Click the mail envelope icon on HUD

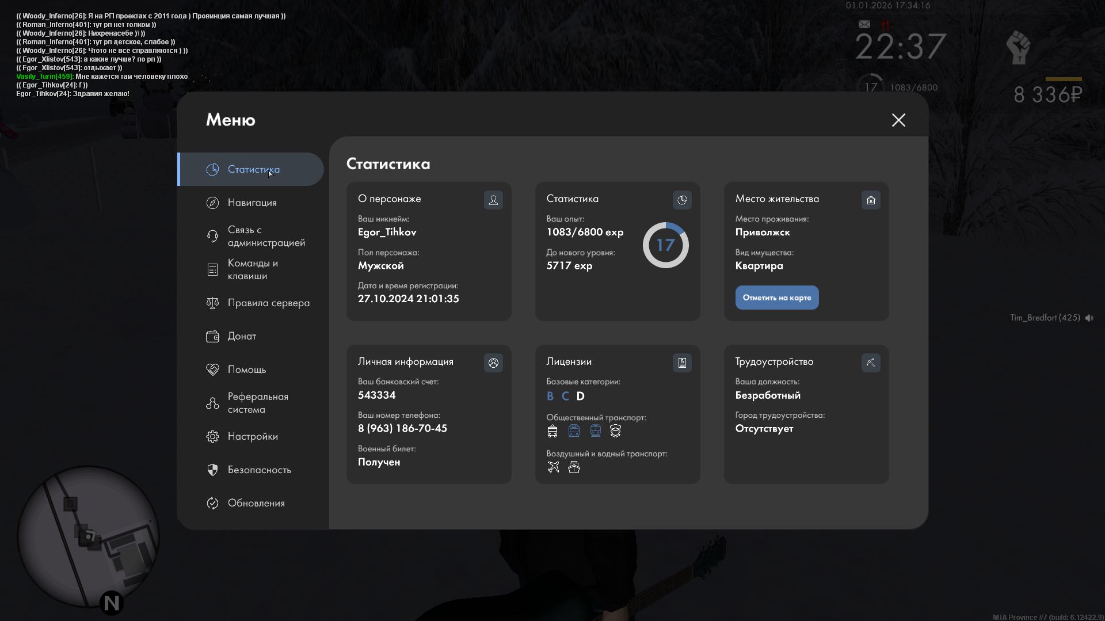coord(864,24)
